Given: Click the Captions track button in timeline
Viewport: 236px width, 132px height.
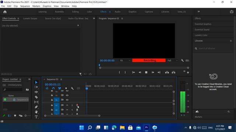Looking at the screenshot, I should (79, 88).
